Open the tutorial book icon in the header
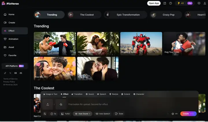 tap(165, 3)
